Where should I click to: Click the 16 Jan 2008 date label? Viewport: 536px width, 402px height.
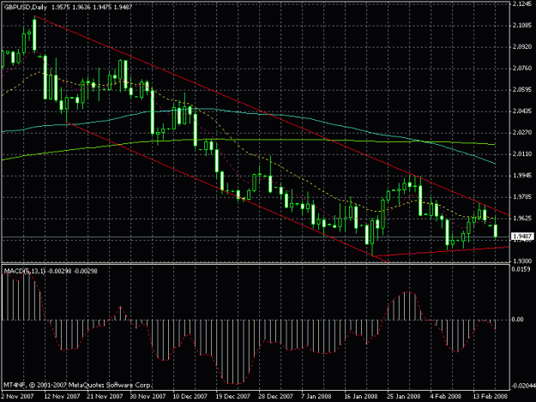pos(361,397)
